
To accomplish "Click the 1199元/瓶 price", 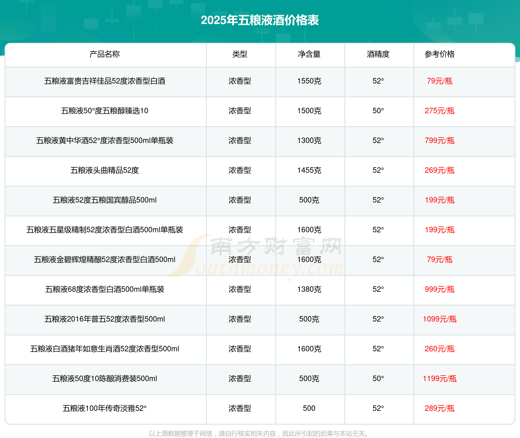I will coord(440,378).
